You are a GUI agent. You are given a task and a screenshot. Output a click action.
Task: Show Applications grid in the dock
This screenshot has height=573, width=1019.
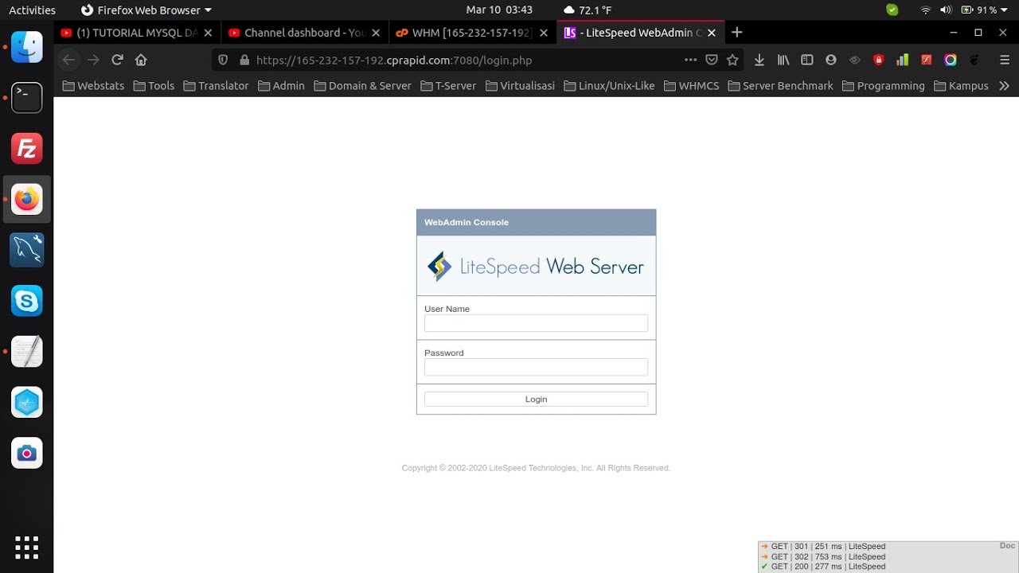tap(27, 547)
